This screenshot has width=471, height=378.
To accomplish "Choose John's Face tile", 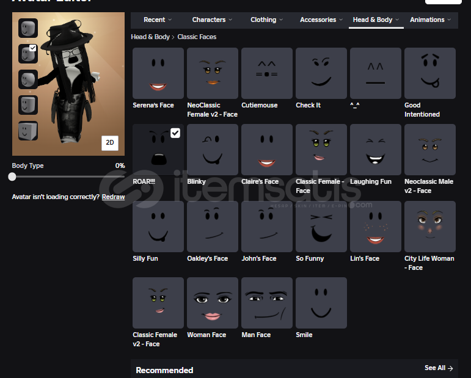I will click(x=267, y=227).
